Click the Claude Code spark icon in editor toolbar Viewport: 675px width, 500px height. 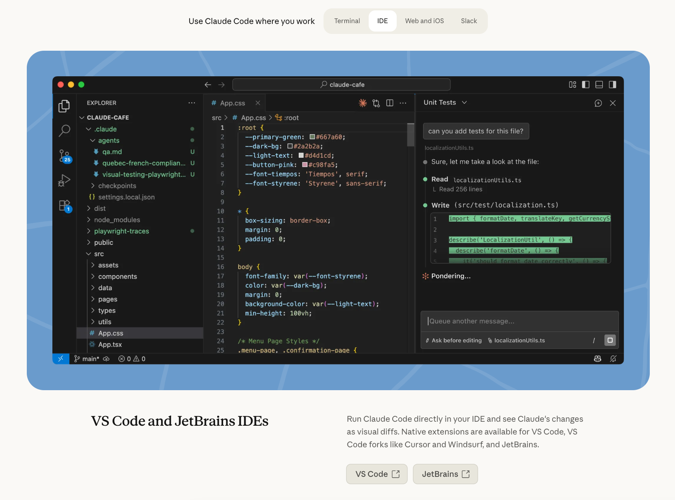point(363,103)
